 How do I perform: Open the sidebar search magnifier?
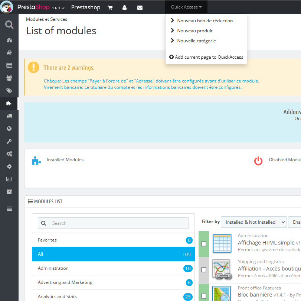pos(9,25)
